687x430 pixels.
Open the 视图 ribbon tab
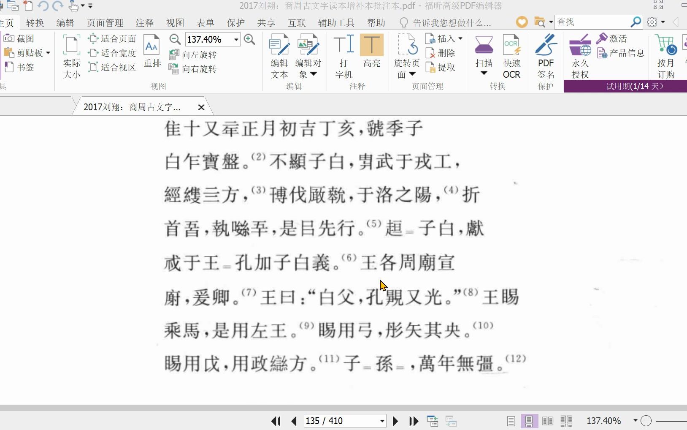tap(175, 22)
